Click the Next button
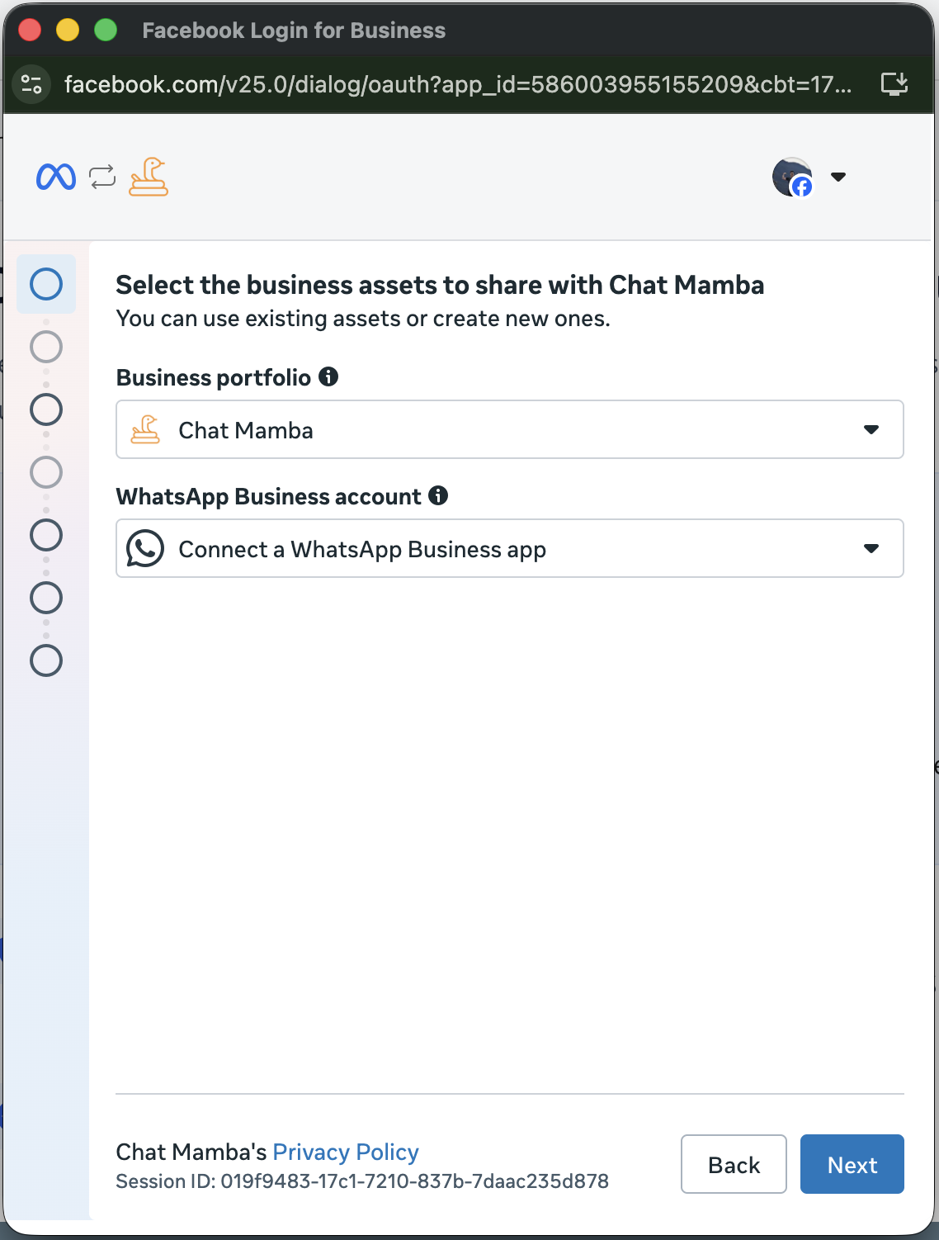This screenshot has width=939, height=1240. point(852,1164)
